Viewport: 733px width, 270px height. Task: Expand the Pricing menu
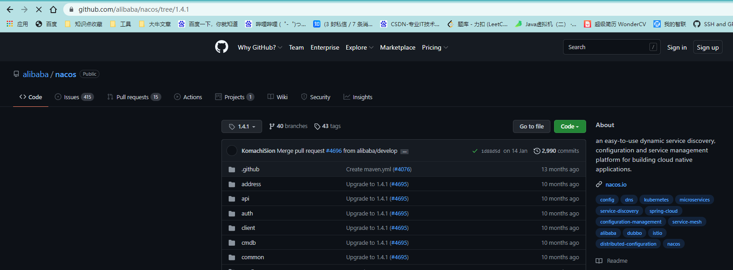(x=435, y=47)
